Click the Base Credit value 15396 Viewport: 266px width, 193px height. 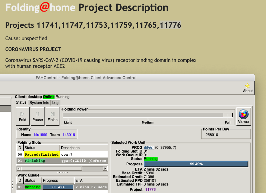(149, 173)
